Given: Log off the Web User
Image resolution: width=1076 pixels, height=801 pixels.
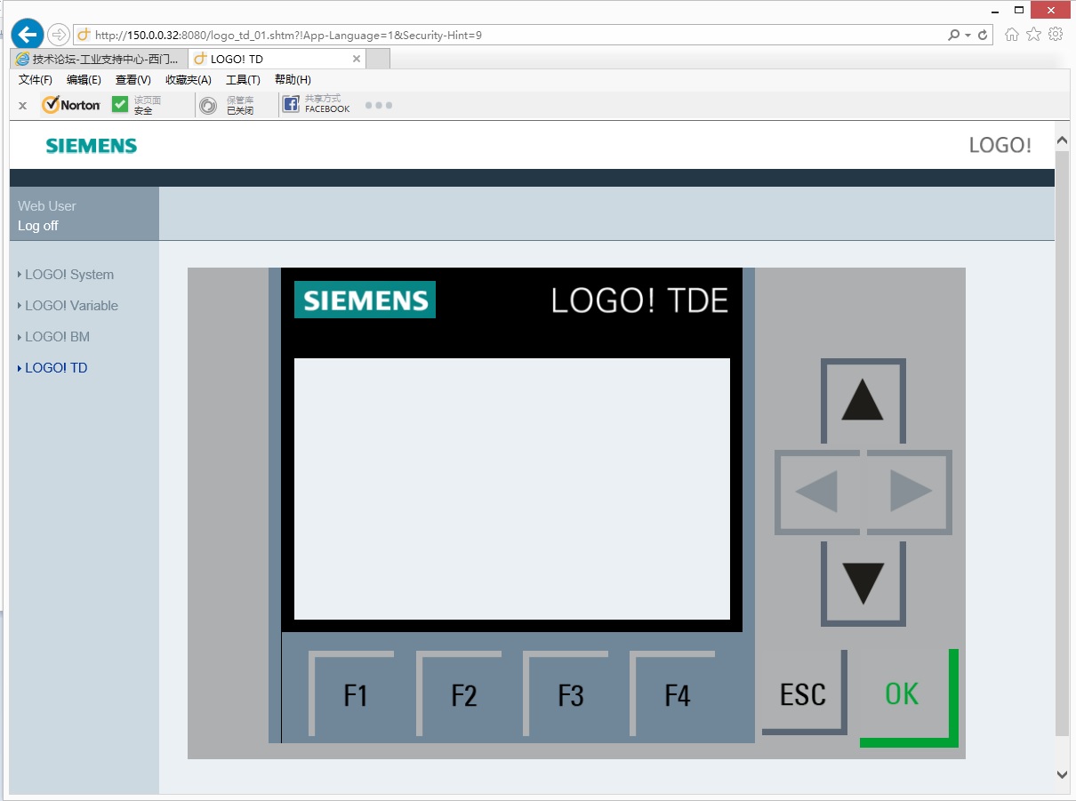Looking at the screenshot, I should (x=38, y=226).
